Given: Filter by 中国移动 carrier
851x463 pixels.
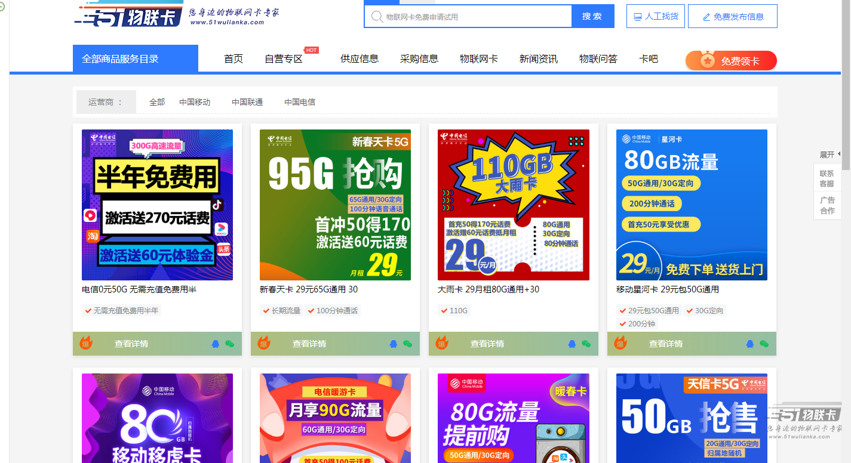Looking at the screenshot, I should click(x=195, y=102).
